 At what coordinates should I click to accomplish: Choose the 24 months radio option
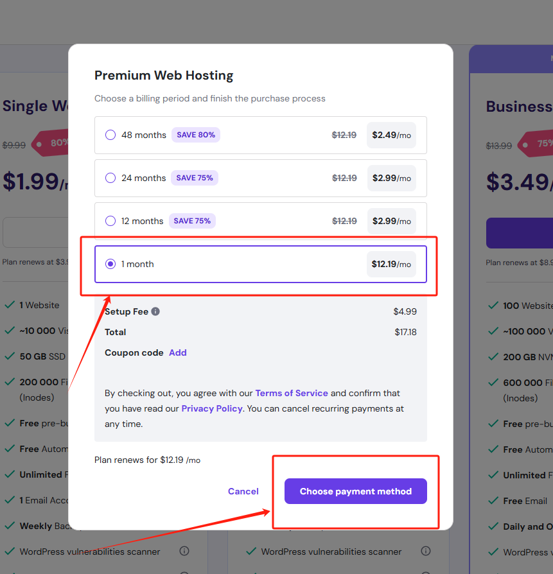(110, 178)
